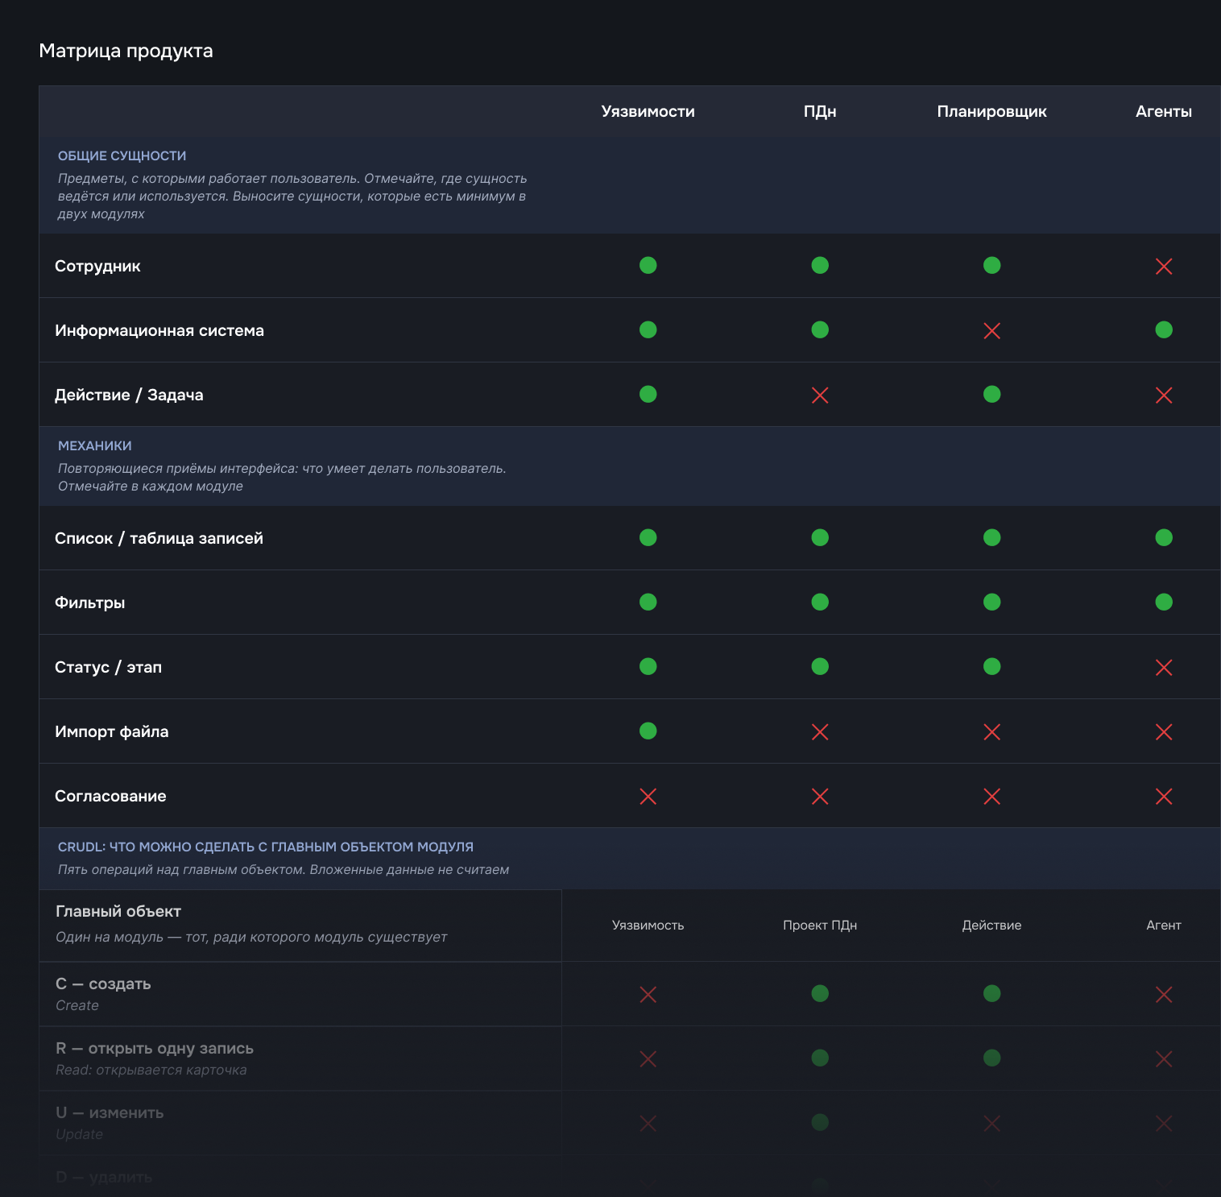
Task: Select the ПДн column header
Action: point(820,112)
